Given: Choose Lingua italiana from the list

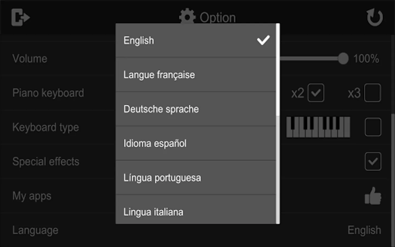Looking at the screenshot, I should (153, 212).
